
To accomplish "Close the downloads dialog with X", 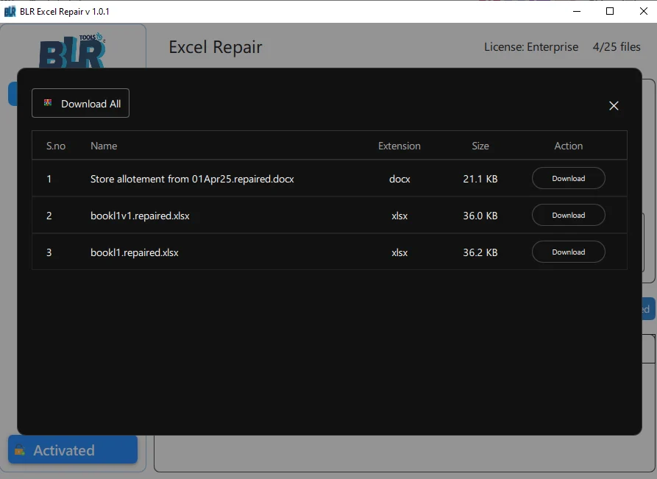I will (x=614, y=105).
